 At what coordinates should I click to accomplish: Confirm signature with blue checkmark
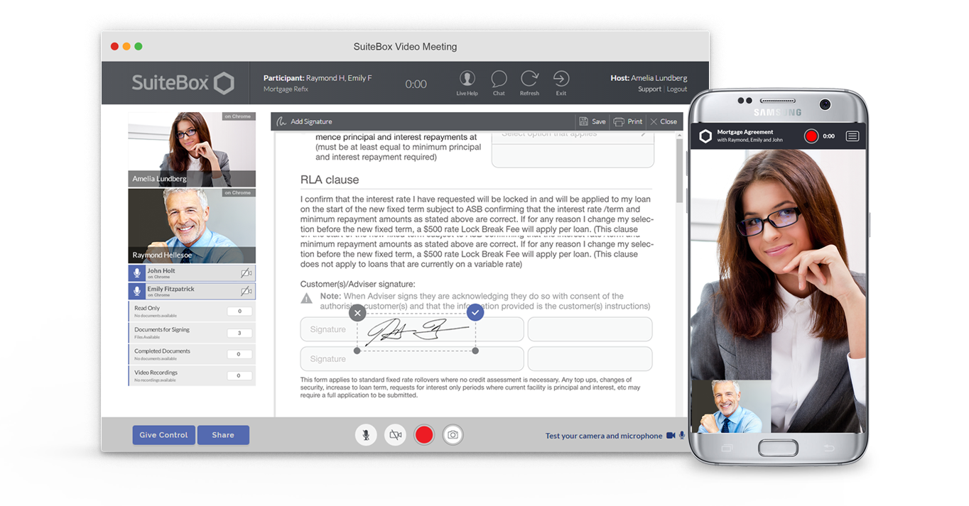475,312
